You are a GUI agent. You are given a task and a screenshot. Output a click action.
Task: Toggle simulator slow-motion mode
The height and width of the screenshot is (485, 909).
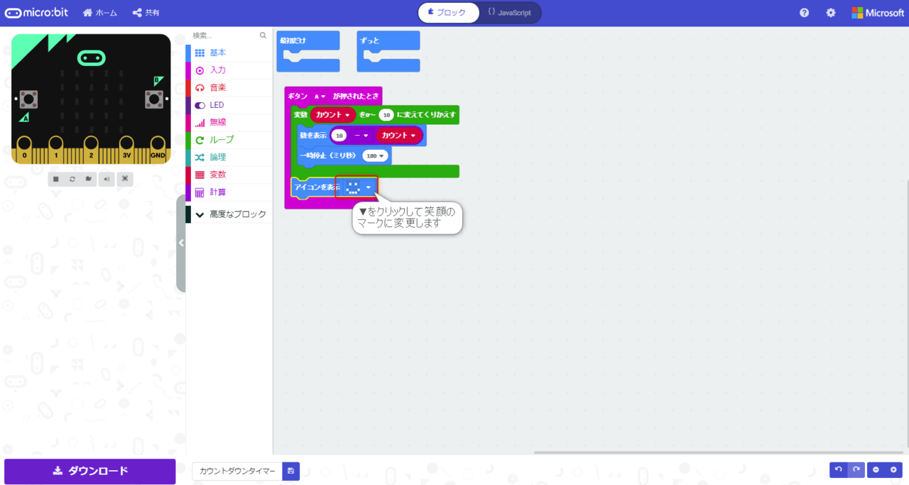(x=89, y=179)
